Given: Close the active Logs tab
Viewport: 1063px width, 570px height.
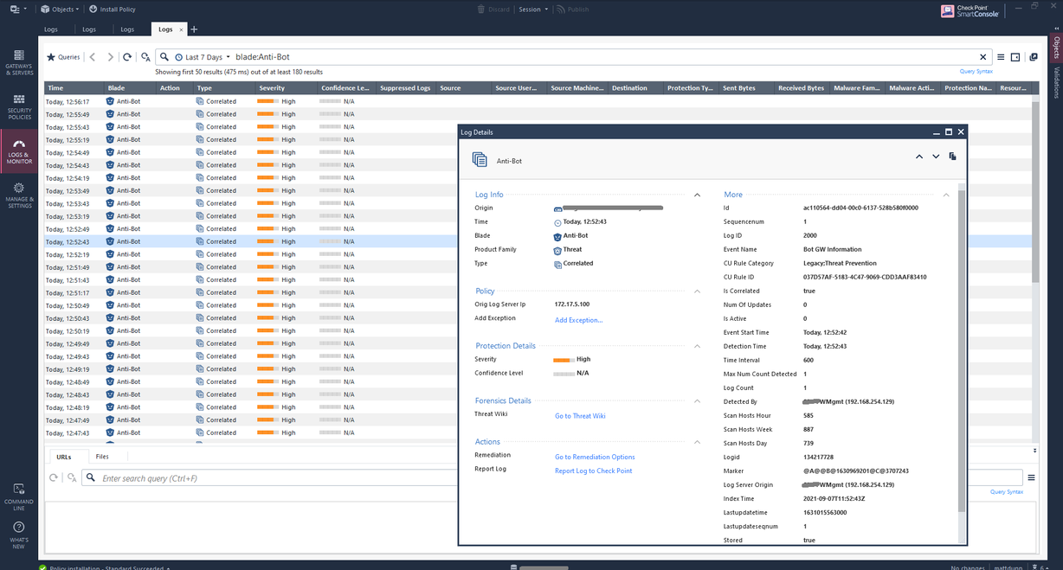Looking at the screenshot, I should click(181, 29).
